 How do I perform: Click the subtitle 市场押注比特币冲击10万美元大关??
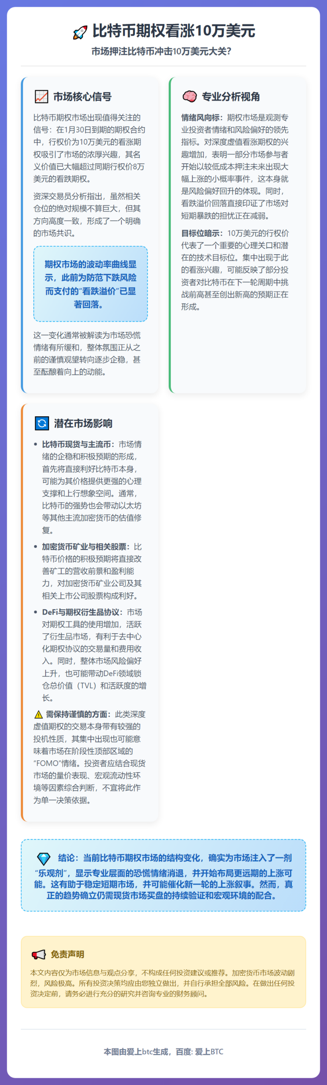(162, 51)
